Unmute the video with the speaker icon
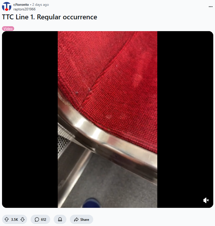Screen dimensions: 215x226 206,200
